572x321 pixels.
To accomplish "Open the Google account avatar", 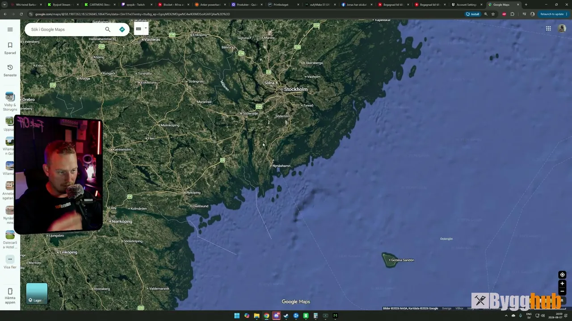I will [x=562, y=29].
